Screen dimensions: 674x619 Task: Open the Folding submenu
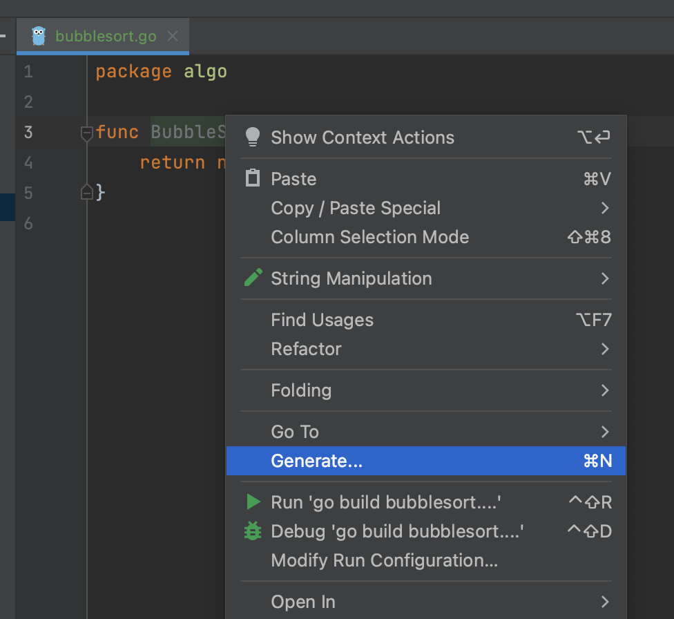(301, 390)
